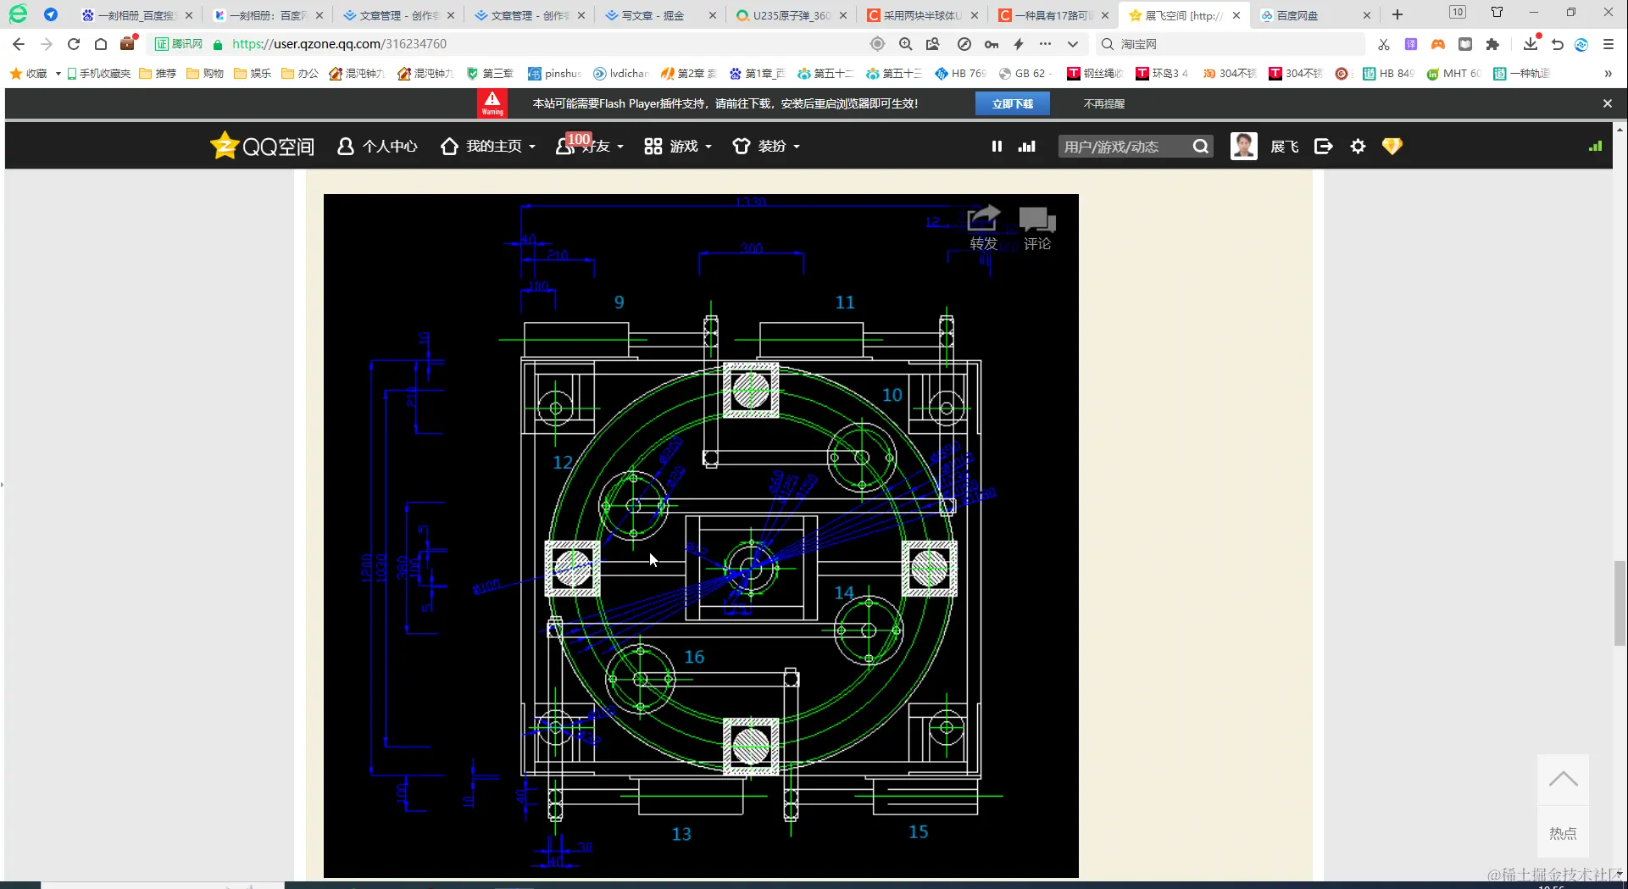Open 个人中心 in the QQ空间 navbar
This screenshot has height=889, width=1628.
click(377, 147)
